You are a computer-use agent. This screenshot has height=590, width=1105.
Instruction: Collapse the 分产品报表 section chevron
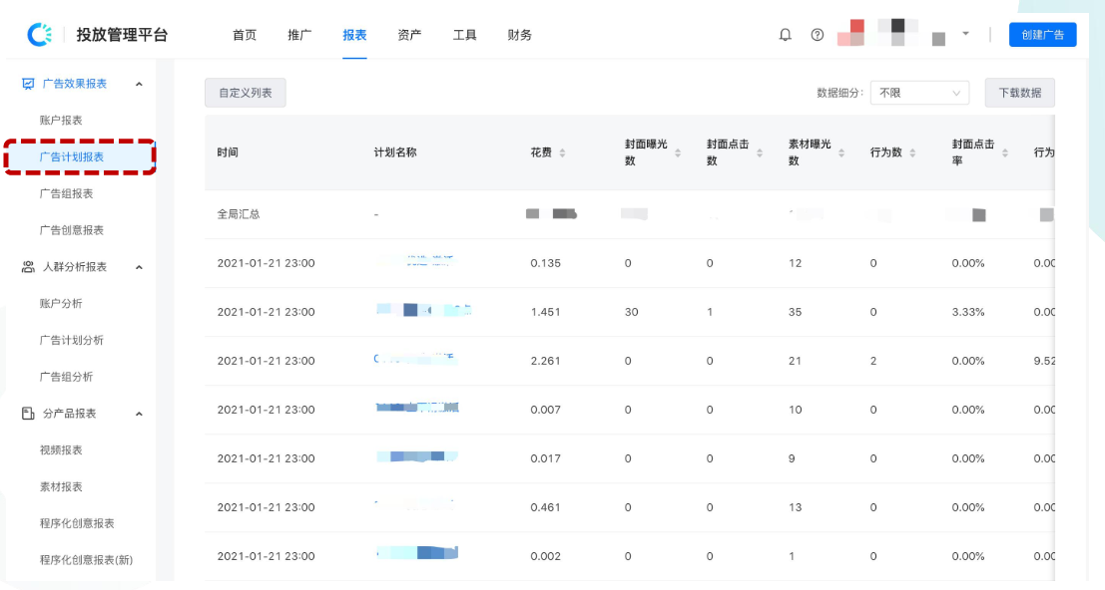139,413
